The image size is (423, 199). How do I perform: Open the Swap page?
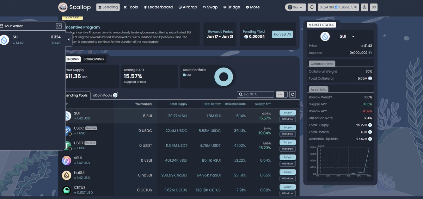point(210,7)
